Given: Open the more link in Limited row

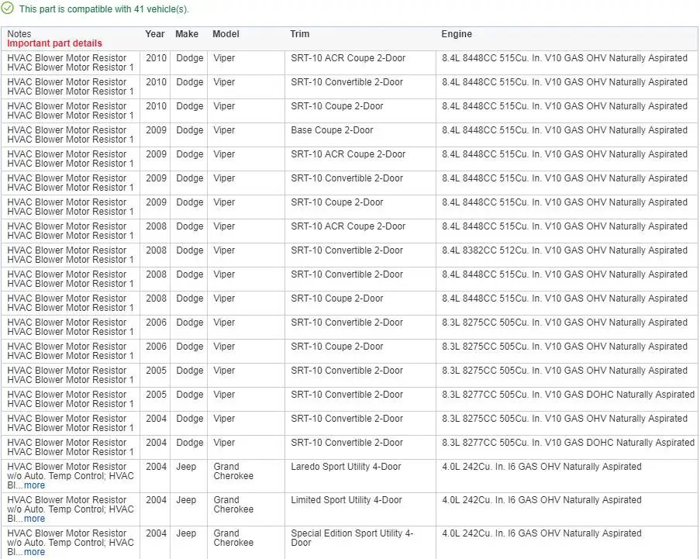Looking at the screenshot, I should (34, 519).
